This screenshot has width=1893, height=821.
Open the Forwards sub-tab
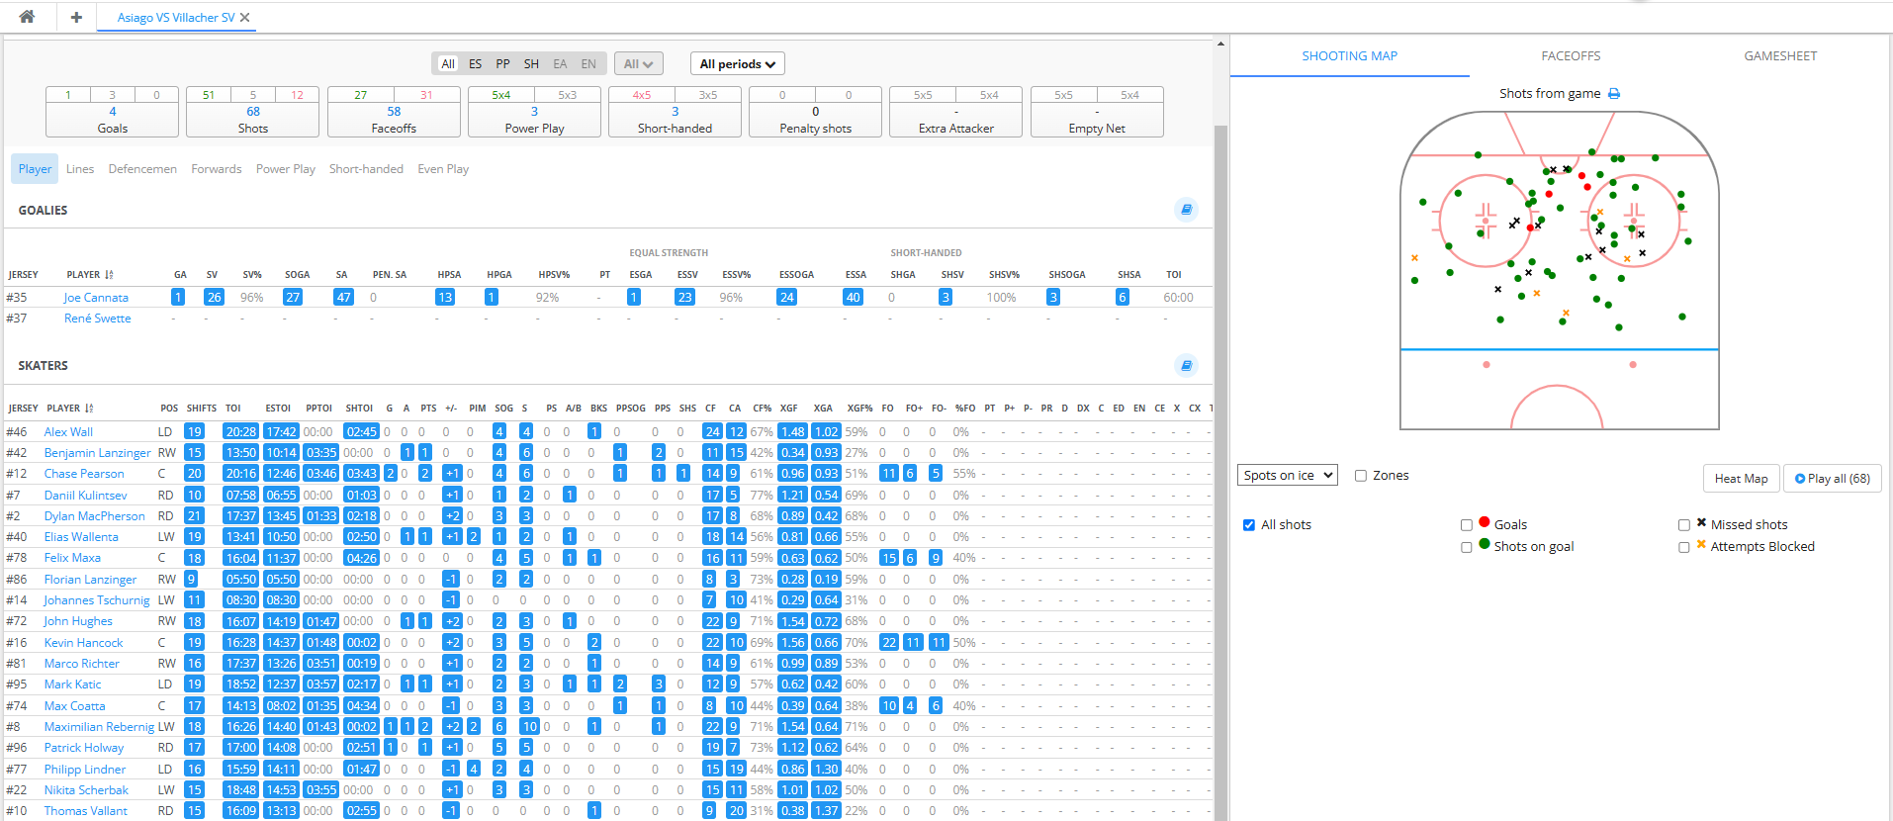[x=217, y=169]
